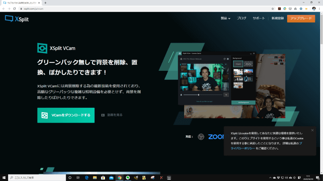The image size is (323, 181).
Task: Switch to Chrome in taskbar
Action: (120, 178)
